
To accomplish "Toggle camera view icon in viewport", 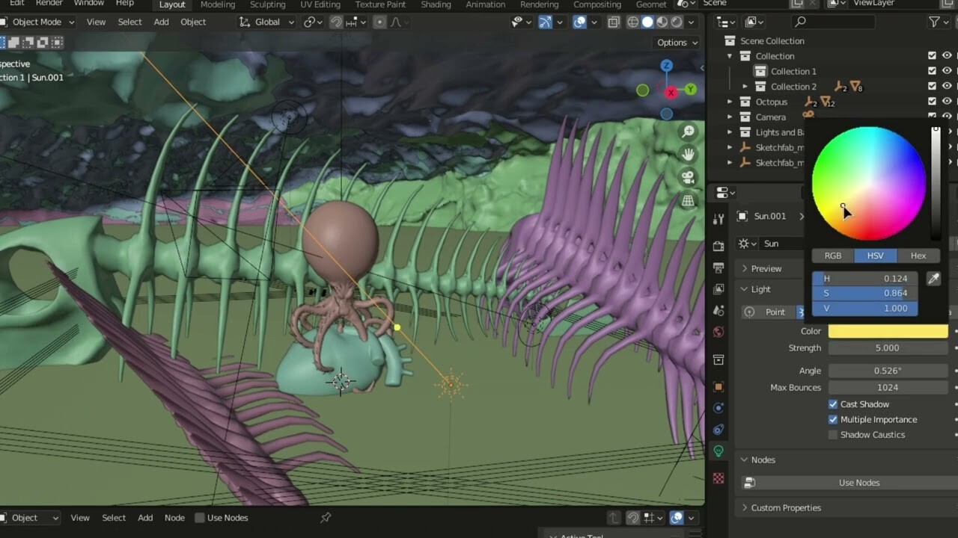I will (687, 178).
